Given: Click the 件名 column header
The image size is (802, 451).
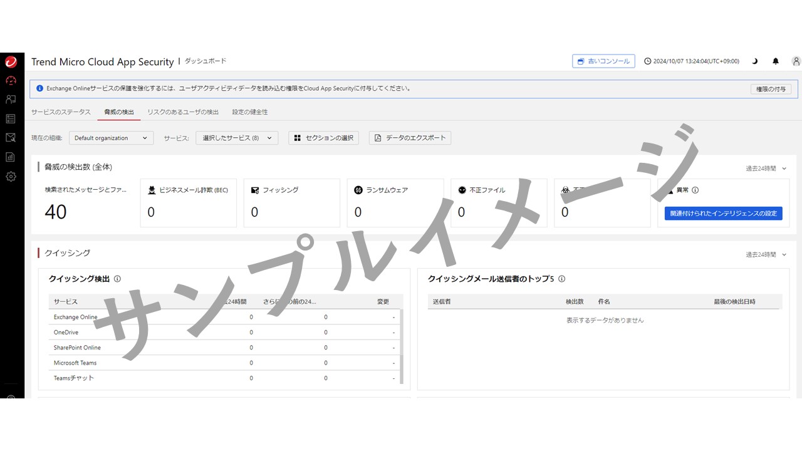Looking at the screenshot, I should [x=604, y=302].
